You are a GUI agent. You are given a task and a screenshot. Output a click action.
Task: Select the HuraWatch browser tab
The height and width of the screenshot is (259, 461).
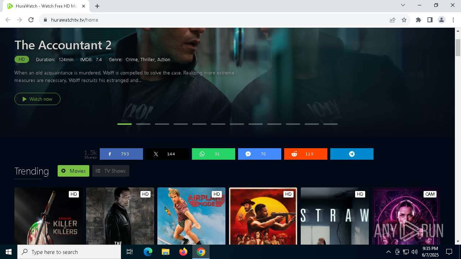[x=46, y=6]
